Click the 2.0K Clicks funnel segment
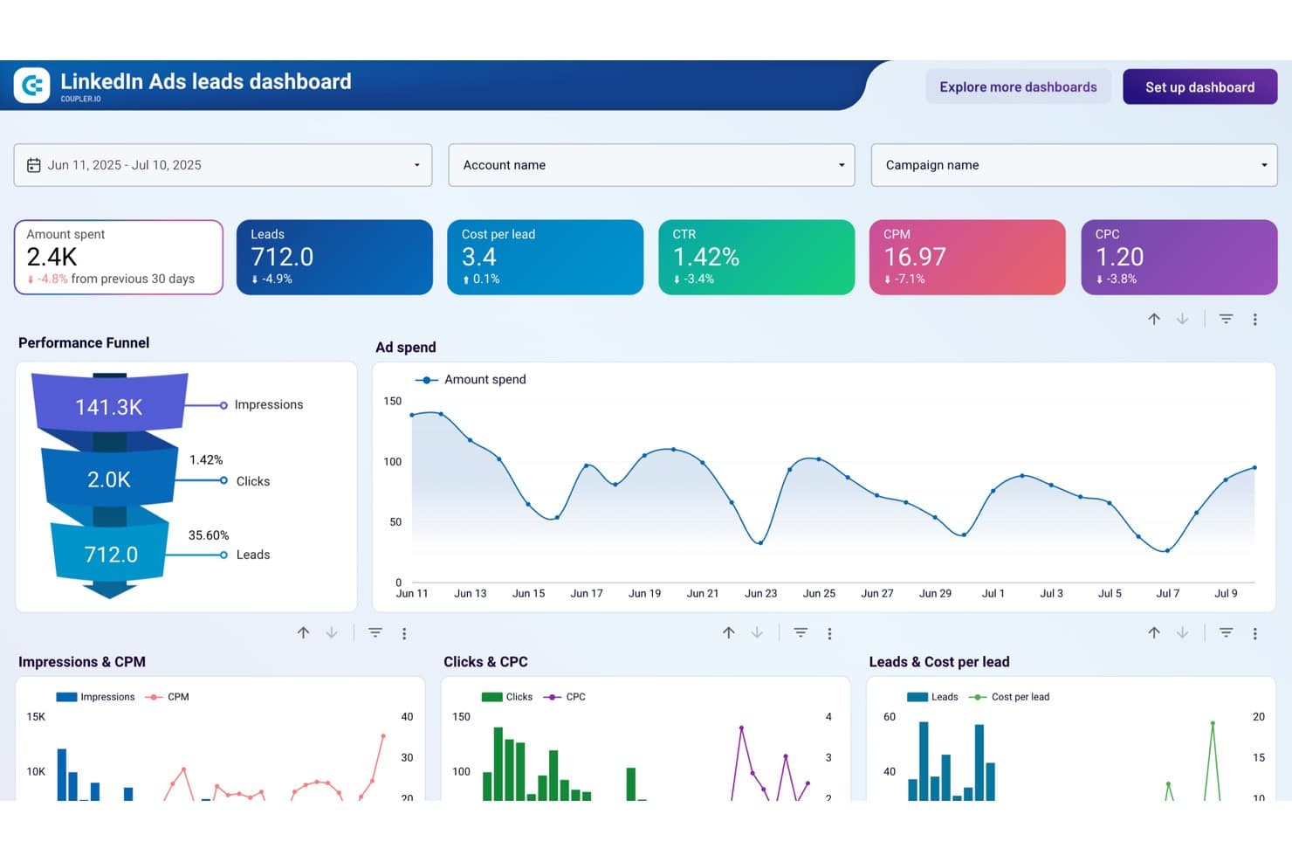The image size is (1292, 862). click(x=109, y=479)
